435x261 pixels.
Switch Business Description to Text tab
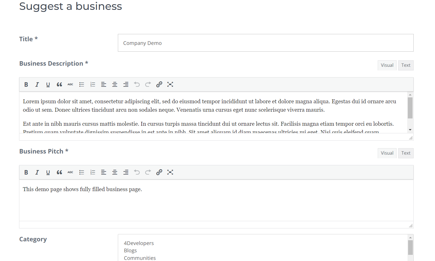click(x=406, y=65)
